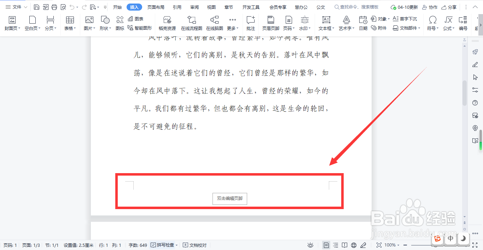Viewport: 483px width, 250px height.
Task: Toggle eye protection mode icon in status bar
Action: 310,245
